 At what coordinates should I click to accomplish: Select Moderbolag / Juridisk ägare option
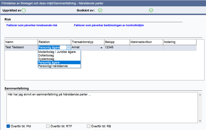59,52
